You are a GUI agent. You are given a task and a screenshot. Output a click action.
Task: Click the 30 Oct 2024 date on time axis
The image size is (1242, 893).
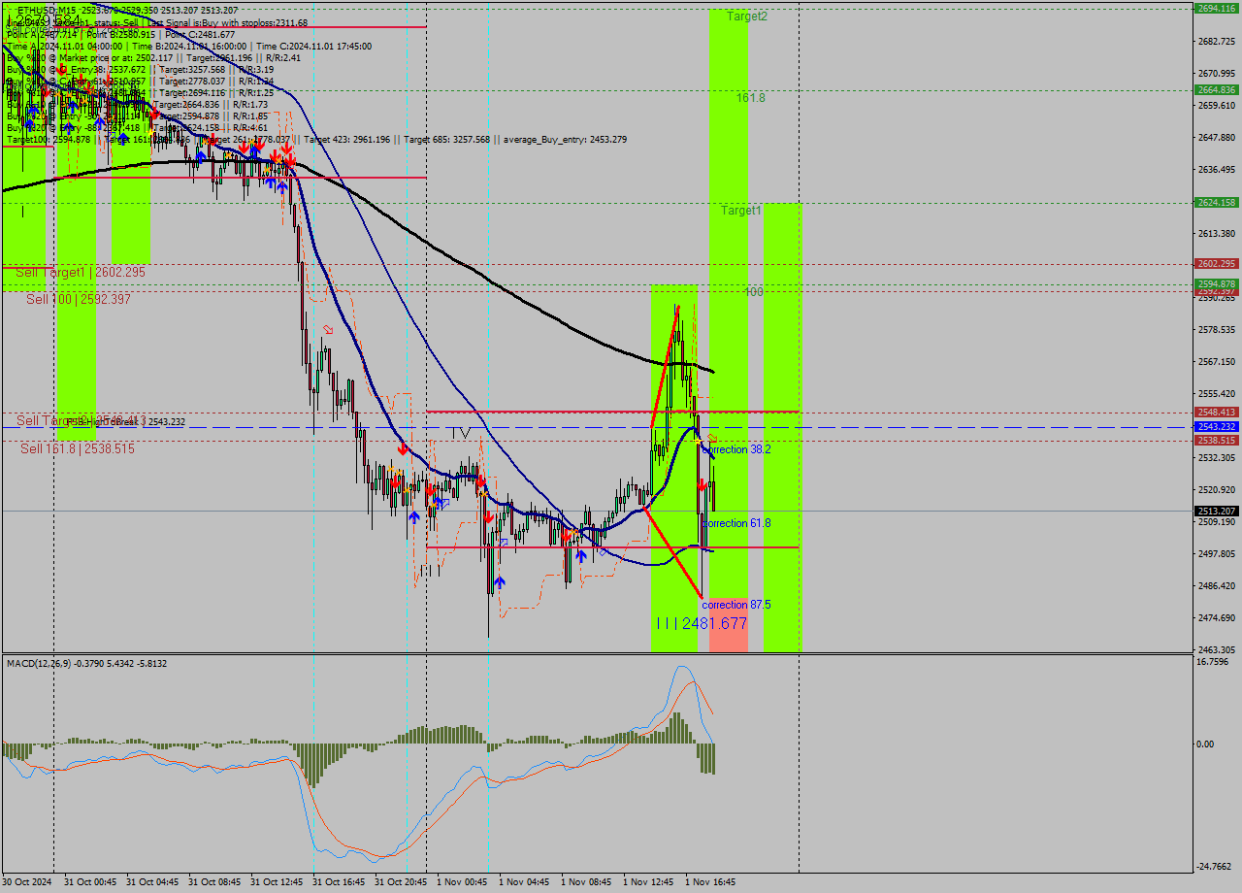pos(26,882)
